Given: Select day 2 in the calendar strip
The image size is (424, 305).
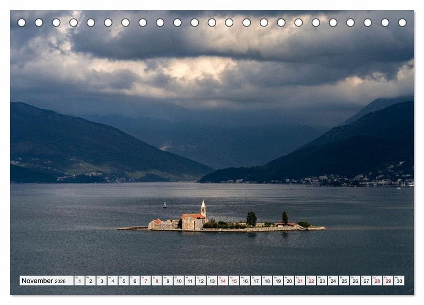Looking at the screenshot, I should click(x=91, y=281).
